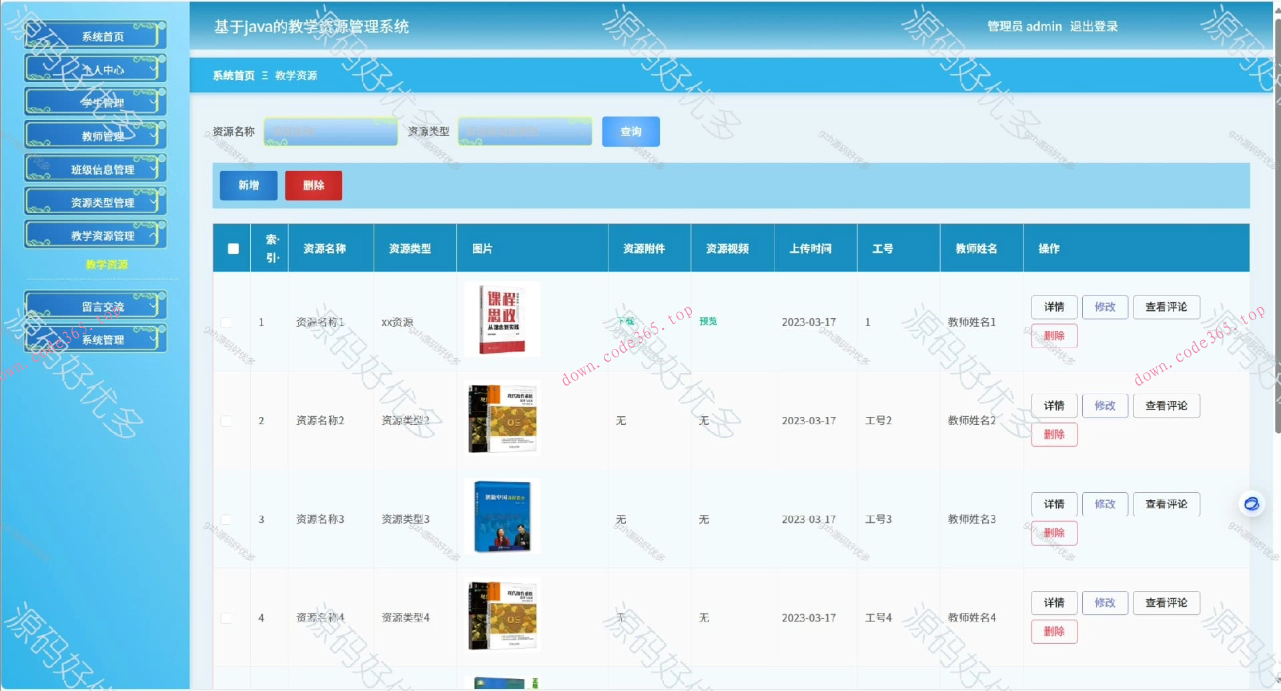Screen dimensions: 1281x691
Task: Check the checkbox for 资源名称1 row
Action: 226,322
